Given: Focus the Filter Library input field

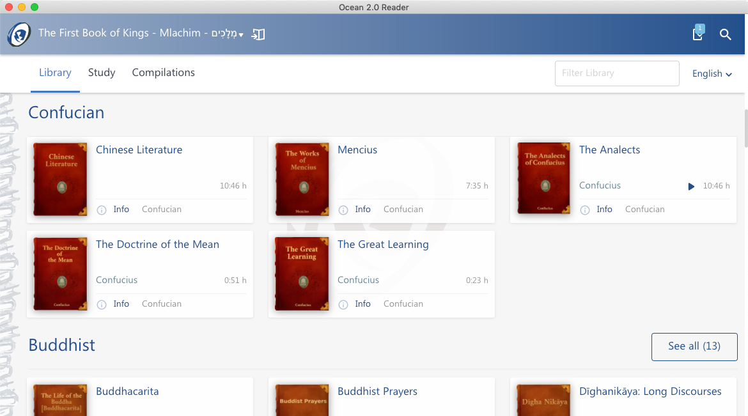Looking at the screenshot, I should (x=617, y=73).
